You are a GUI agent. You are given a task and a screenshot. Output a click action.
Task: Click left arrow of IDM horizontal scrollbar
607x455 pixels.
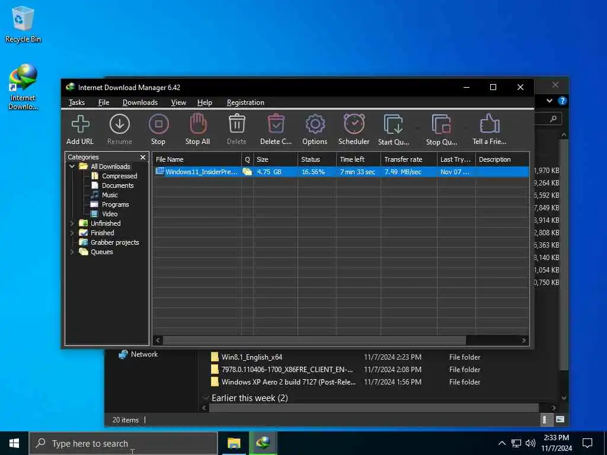(158, 341)
